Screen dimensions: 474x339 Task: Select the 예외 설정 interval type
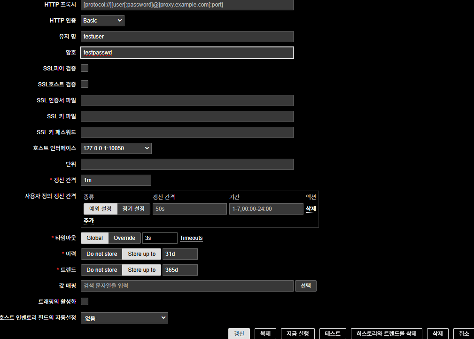100,209
